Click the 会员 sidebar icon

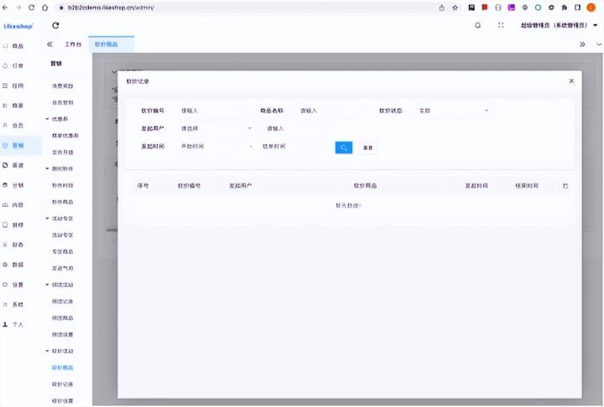[x=5, y=126]
